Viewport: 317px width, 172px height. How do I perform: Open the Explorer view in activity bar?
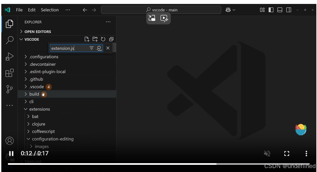pos(9,24)
